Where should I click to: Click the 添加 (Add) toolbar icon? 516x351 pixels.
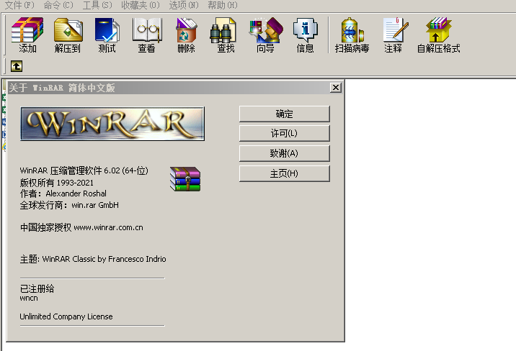27,35
